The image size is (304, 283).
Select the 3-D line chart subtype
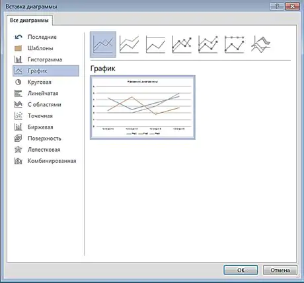click(260, 44)
